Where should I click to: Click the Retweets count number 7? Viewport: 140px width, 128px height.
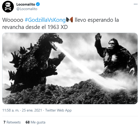pyautogui.click(x=5, y=122)
